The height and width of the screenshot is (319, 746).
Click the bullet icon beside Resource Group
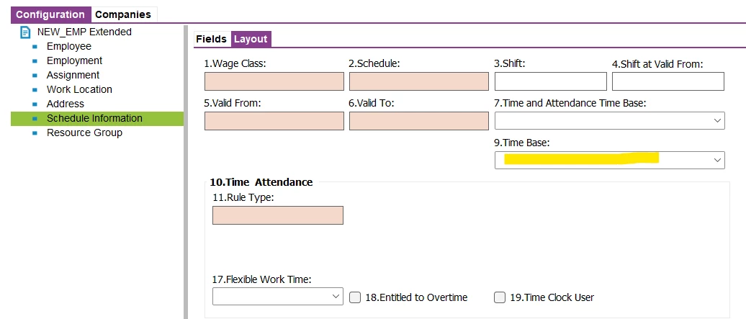click(35, 132)
